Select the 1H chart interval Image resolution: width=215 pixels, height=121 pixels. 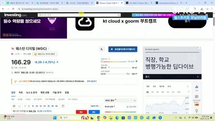41,106
